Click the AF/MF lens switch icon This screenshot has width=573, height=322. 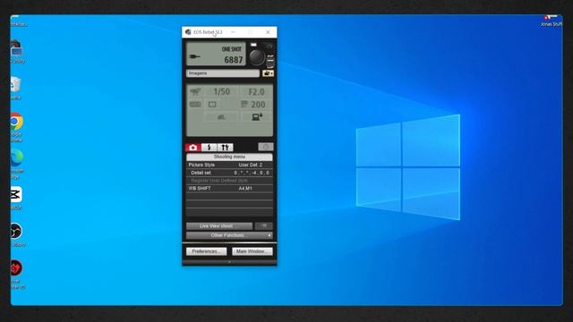coord(270,62)
